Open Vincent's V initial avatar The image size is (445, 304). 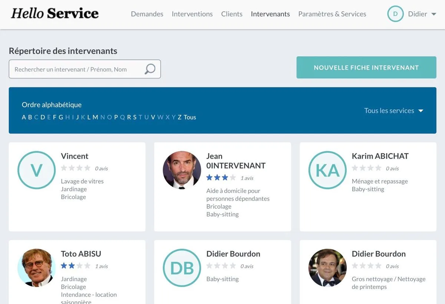click(36, 170)
